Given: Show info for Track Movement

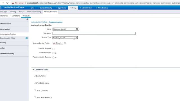Looking at the screenshot, I should click(56, 53).
